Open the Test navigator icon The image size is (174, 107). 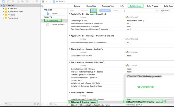click(22, 1)
